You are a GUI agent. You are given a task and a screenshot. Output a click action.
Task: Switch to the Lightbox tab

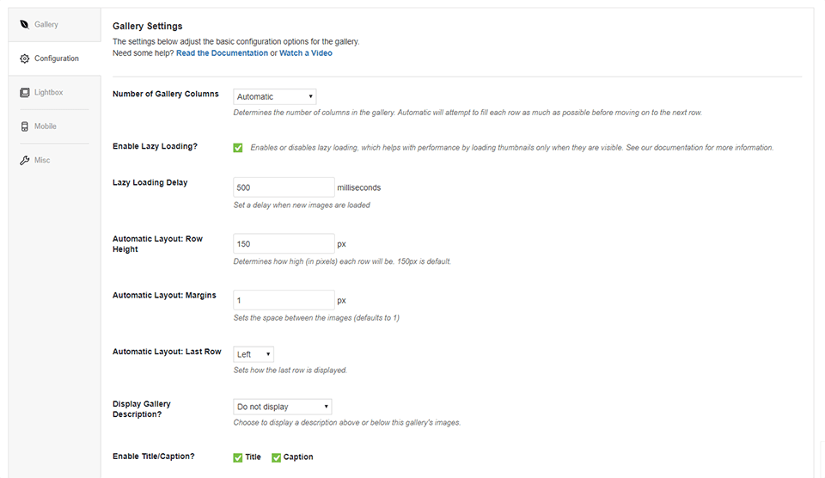click(x=49, y=92)
